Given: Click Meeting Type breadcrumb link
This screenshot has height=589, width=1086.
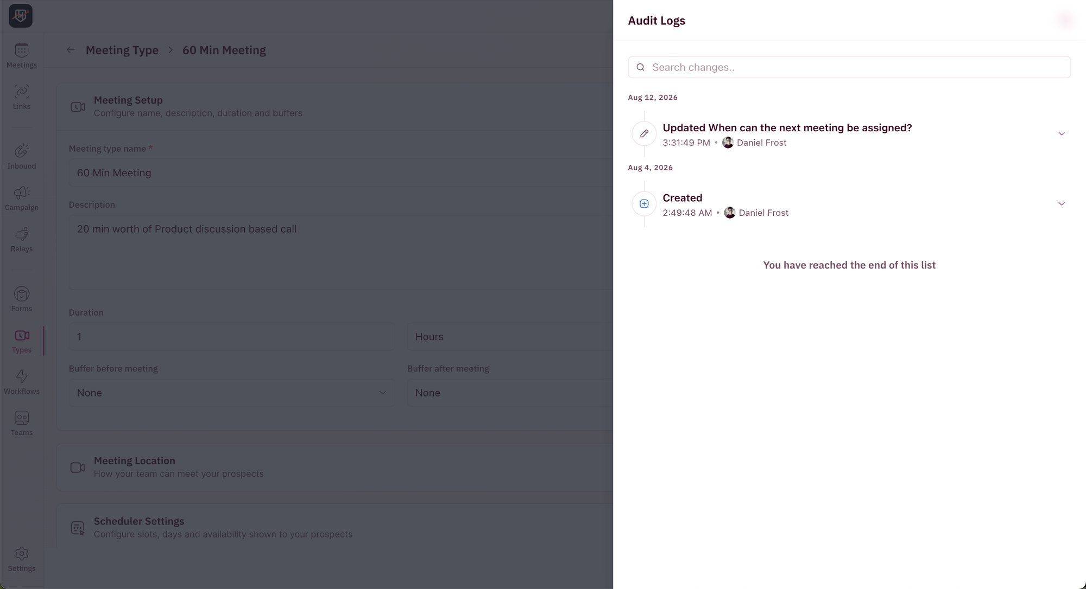Looking at the screenshot, I should (122, 50).
